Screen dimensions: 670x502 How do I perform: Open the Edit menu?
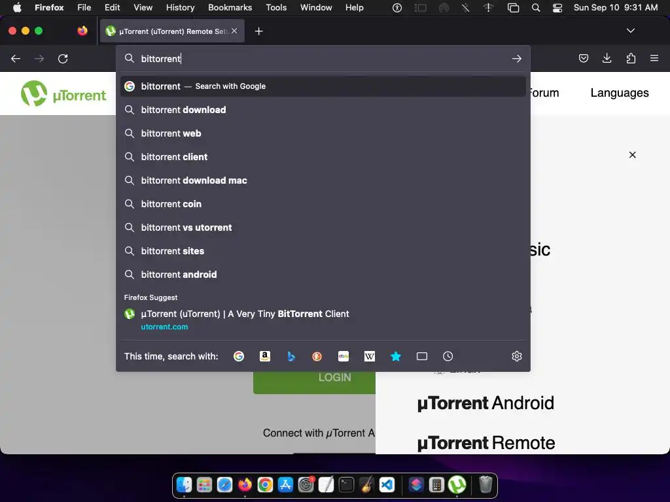[x=112, y=7]
